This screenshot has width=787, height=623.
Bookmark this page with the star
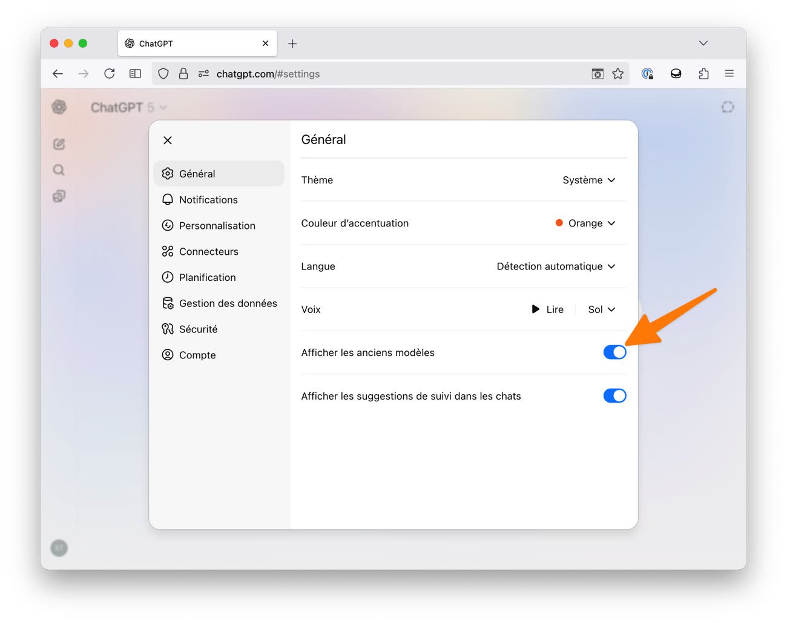[617, 74]
